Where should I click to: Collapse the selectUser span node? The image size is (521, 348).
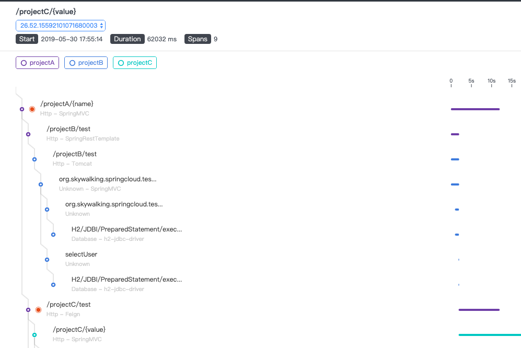click(x=47, y=260)
